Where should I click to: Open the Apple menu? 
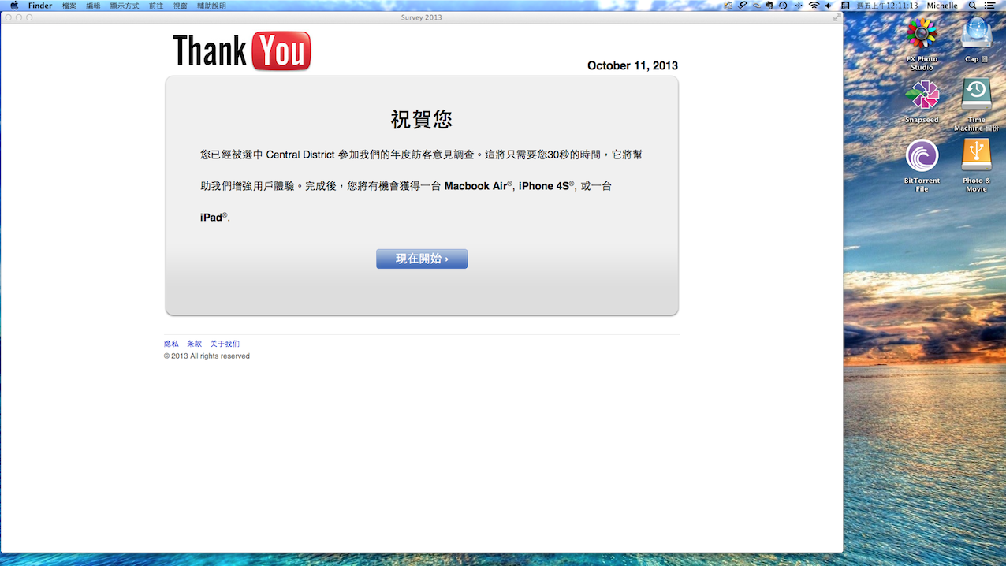point(13,6)
